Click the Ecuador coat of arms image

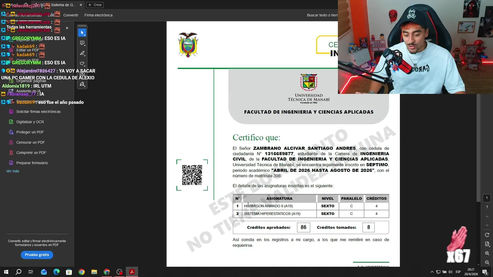(x=188, y=45)
